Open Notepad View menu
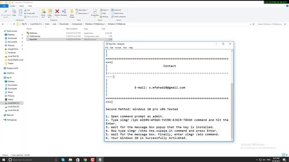 coord(125,48)
